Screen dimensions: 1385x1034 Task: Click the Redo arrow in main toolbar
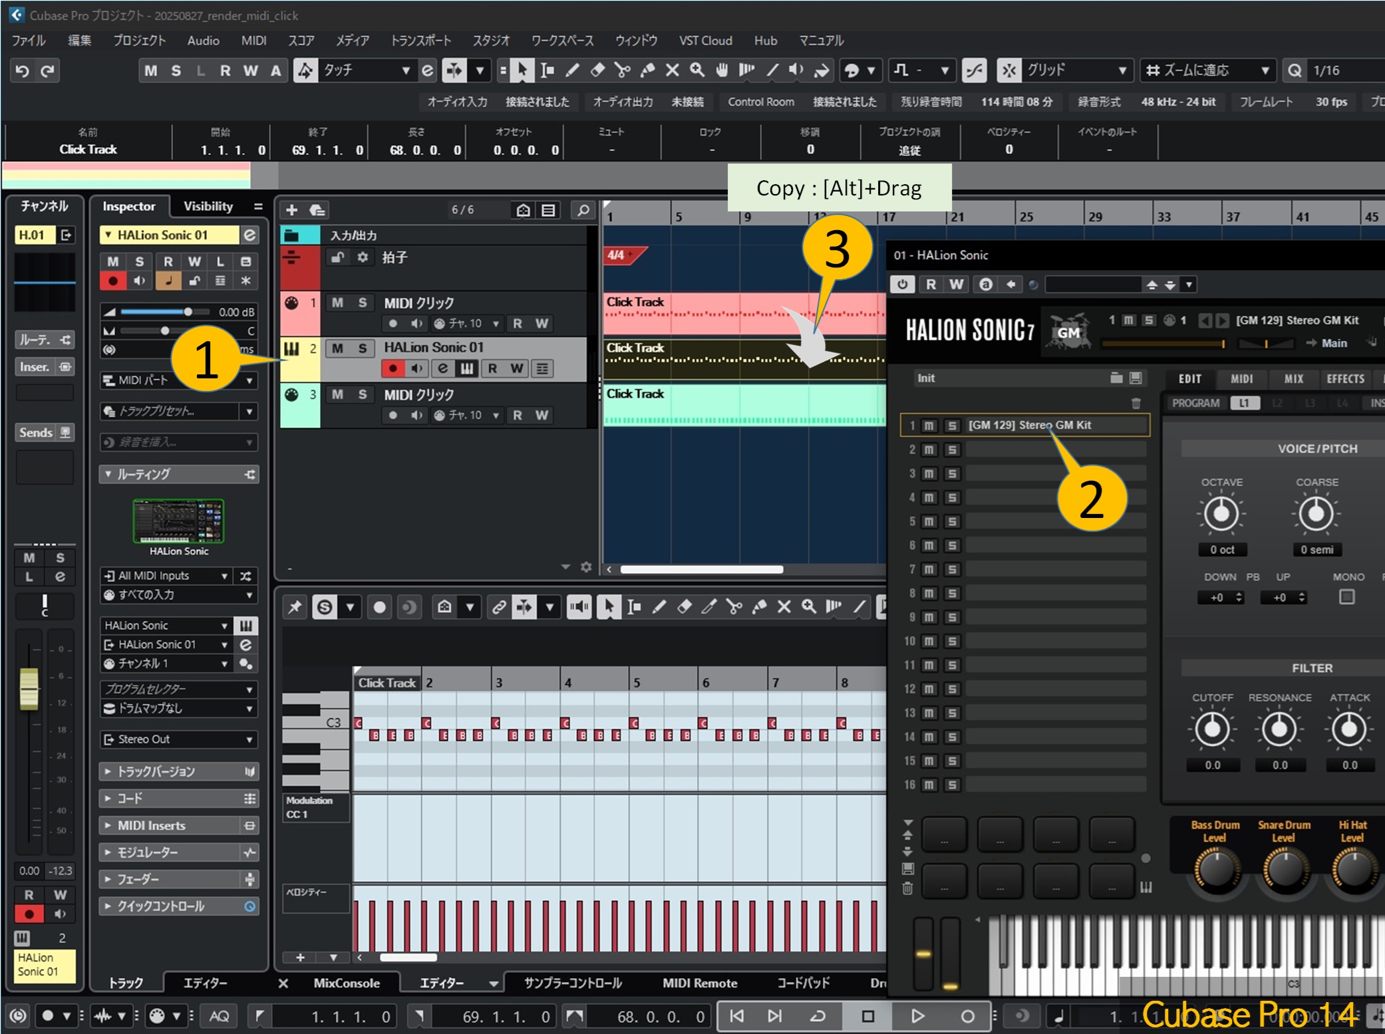coord(47,70)
